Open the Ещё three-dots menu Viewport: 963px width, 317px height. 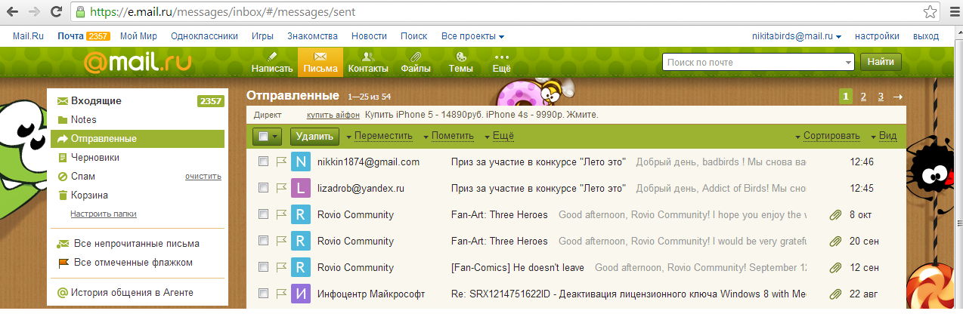(502, 62)
